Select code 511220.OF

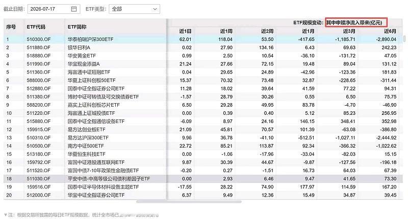(39, 113)
